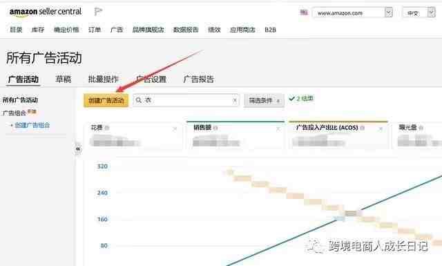Click inside the campaign search input field
The image size is (442, 266).
pyautogui.click(x=186, y=100)
